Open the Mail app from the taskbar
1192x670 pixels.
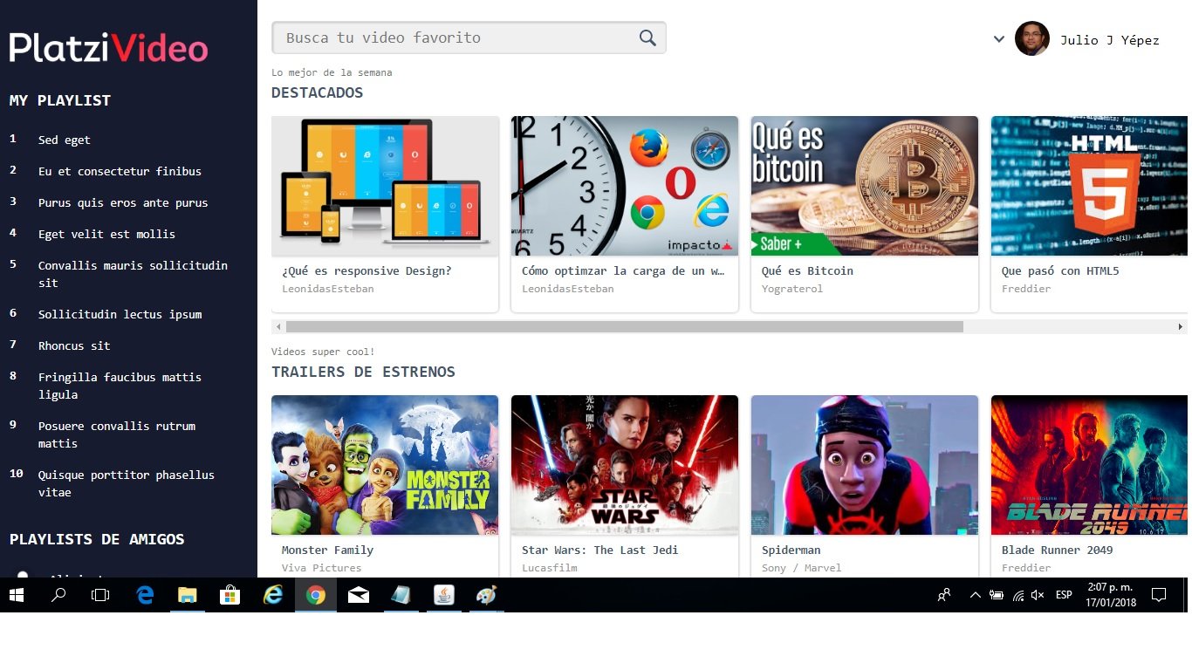359,596
